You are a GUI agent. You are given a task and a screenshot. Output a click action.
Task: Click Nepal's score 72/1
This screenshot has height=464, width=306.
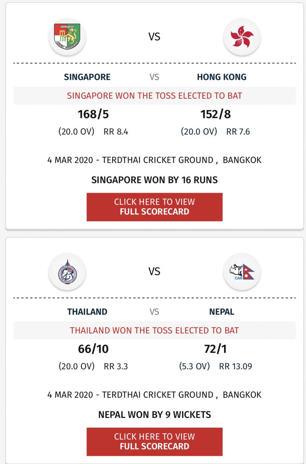coord(215,349)
